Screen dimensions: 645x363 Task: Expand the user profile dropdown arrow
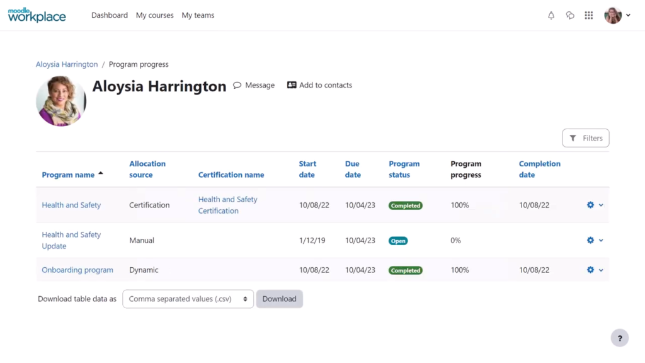(628, 15)
